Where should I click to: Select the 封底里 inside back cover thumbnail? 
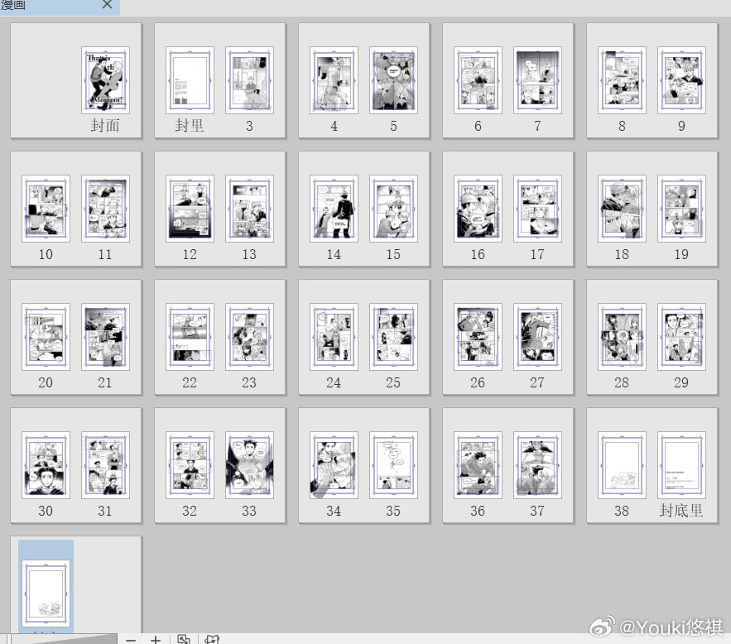click(x=681, y=465)
